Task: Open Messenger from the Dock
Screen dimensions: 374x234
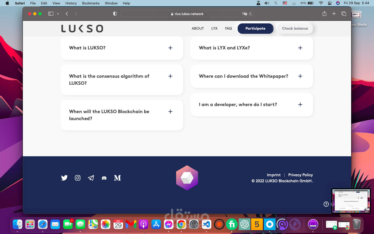Action: (169, 224)
